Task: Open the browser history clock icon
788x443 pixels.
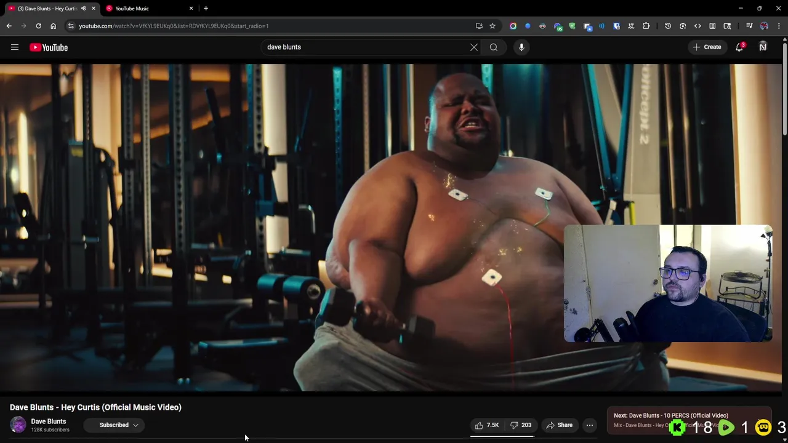Action: (x=668, y=26)
